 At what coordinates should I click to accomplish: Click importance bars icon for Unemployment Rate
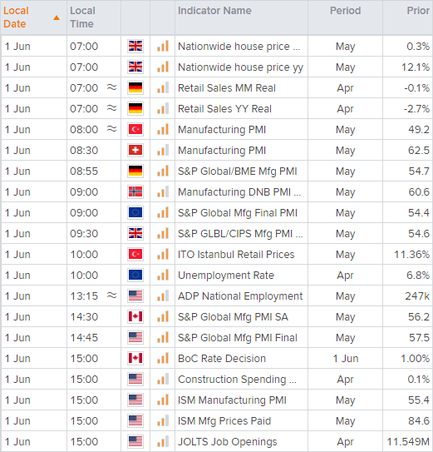coord(163,275)
